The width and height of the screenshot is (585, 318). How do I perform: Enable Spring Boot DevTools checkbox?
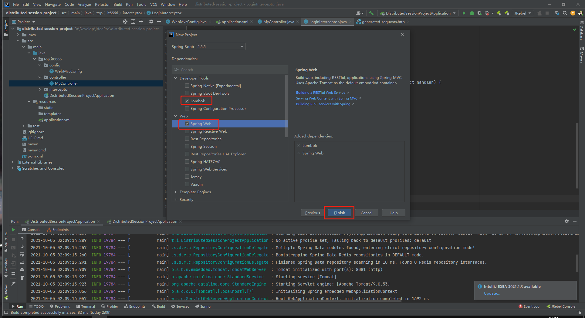pos(187,93)
